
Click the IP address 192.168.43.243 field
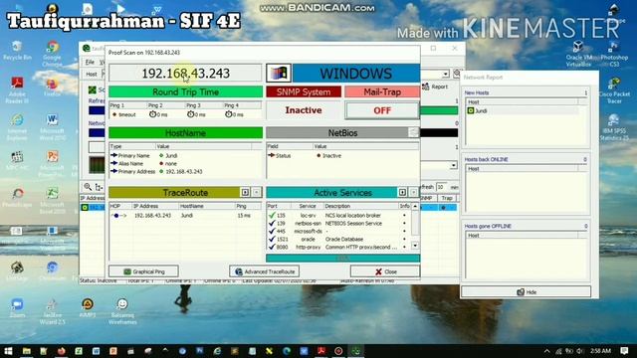point(185,73)
